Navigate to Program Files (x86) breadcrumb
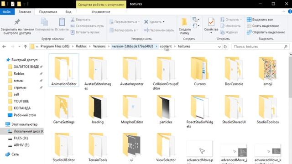Screen dimensions: 292x164 point(55,46)
